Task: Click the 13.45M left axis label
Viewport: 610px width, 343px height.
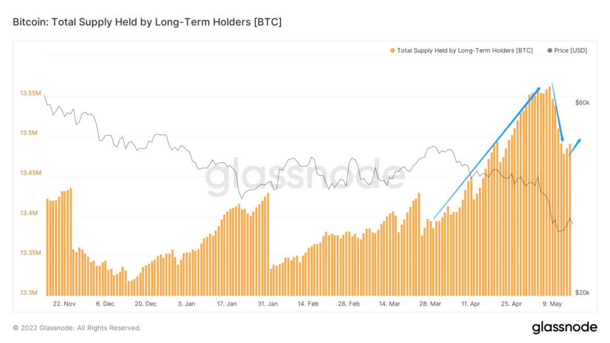Action: pyautogui.click(x=30, y=173)
